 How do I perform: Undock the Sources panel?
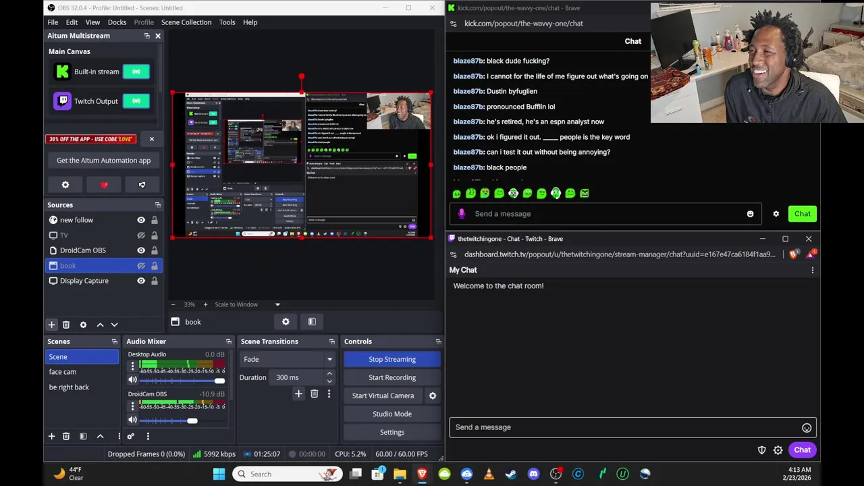pos(157,205)
